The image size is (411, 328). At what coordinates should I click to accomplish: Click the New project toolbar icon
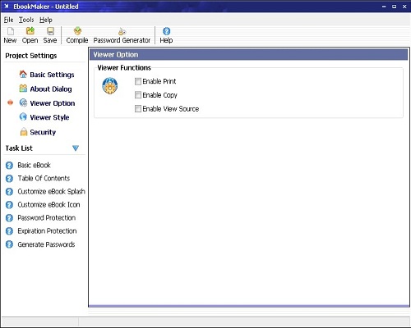(x=11, y=31)
